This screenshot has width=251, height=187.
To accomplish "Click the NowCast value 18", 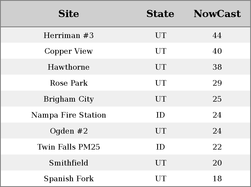I will (217, 178).
